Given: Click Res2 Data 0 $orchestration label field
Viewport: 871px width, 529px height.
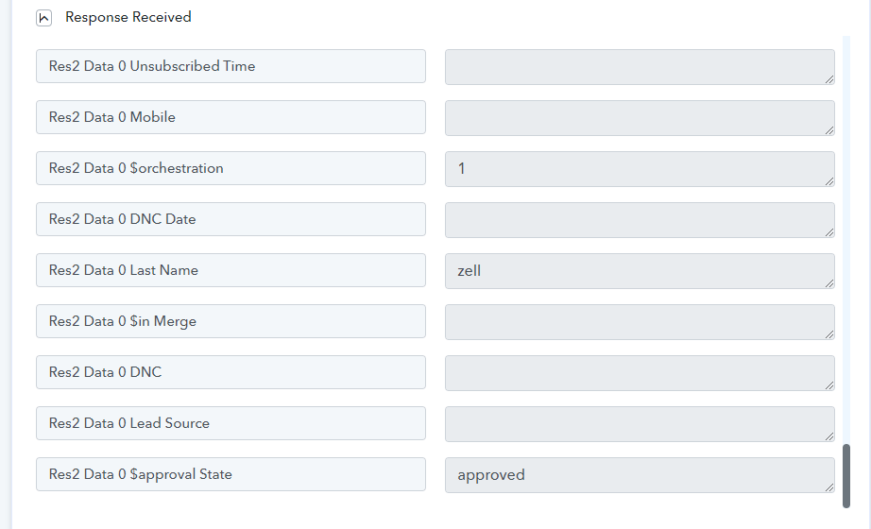Looking at the screenshot, I should point(231,168).
